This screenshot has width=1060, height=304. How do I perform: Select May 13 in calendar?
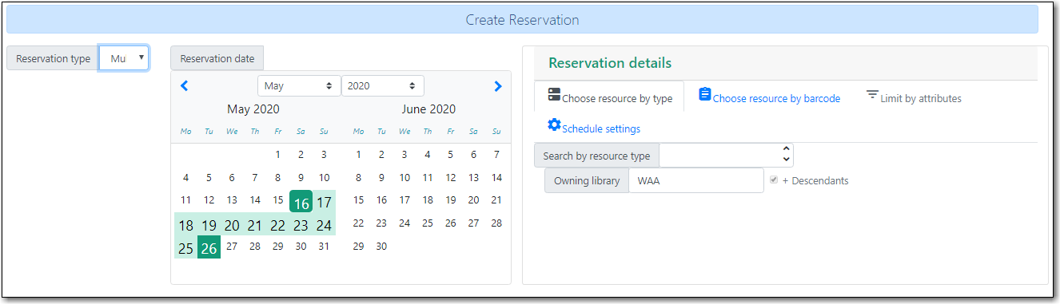tap(232, 200)
